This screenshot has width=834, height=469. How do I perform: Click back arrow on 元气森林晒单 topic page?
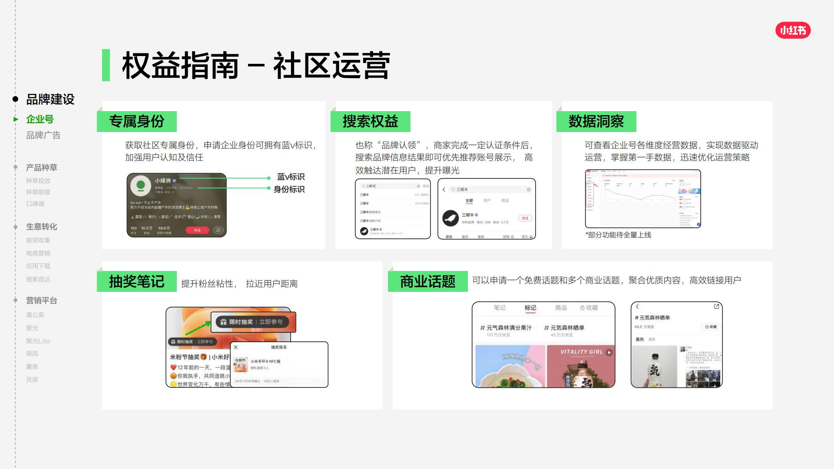(x=637, y=307)
